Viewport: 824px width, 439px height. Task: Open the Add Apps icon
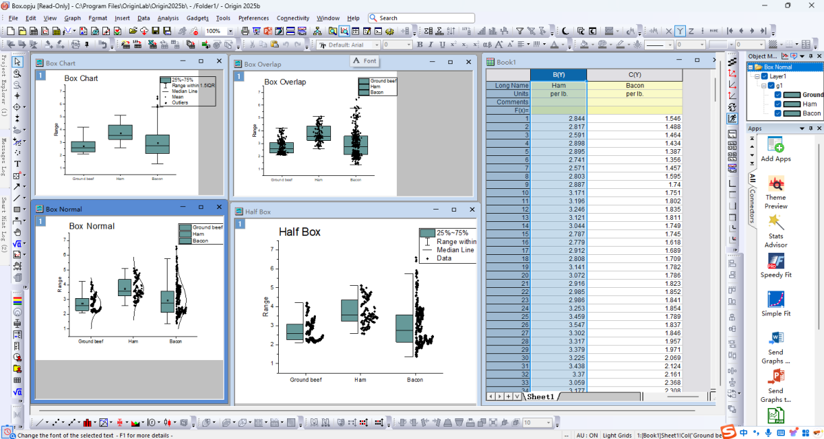click(x=775, y=145)
